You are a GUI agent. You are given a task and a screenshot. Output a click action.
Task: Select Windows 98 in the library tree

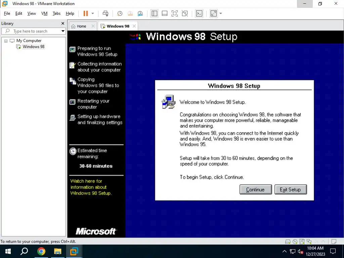point(33,46)
